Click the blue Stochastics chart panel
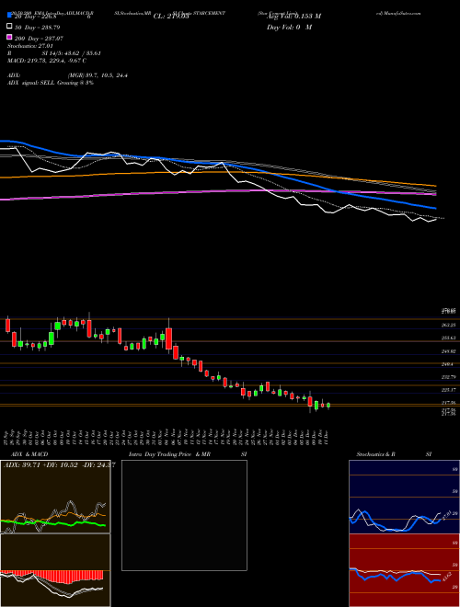460x607 pixels. [404, 497]
